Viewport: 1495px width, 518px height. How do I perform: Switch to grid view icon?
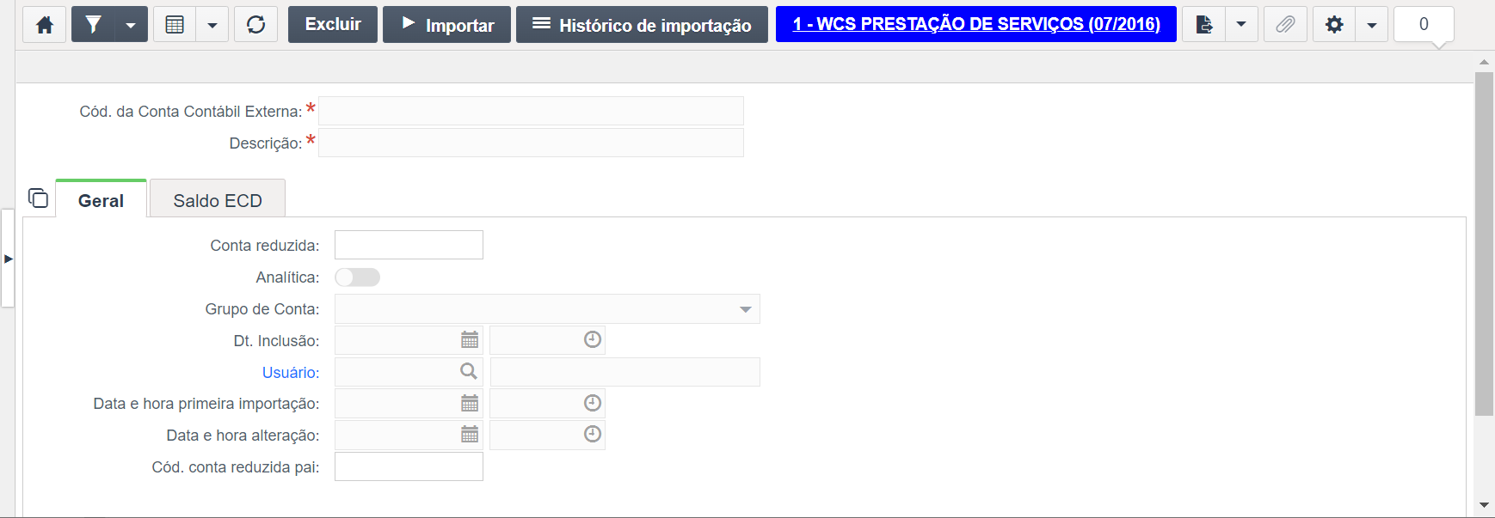(x=175, y=25)
